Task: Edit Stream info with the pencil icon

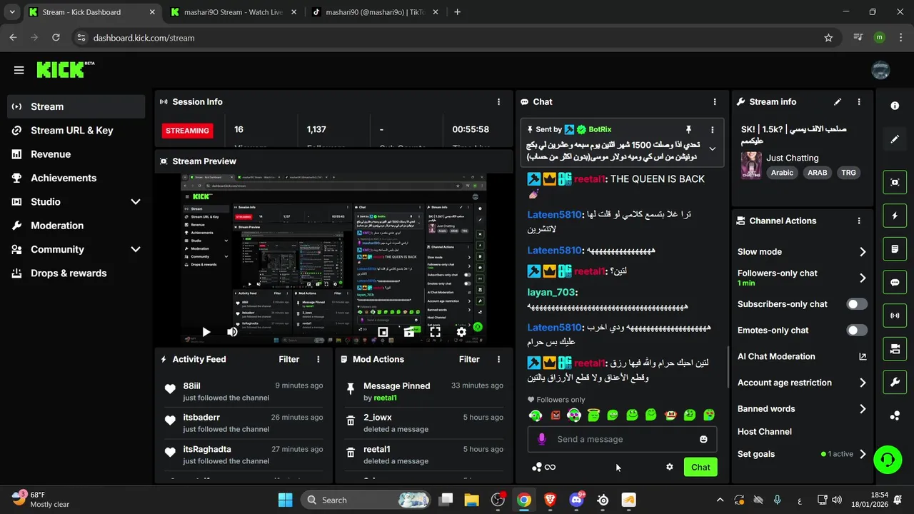Action: point(838,102)
